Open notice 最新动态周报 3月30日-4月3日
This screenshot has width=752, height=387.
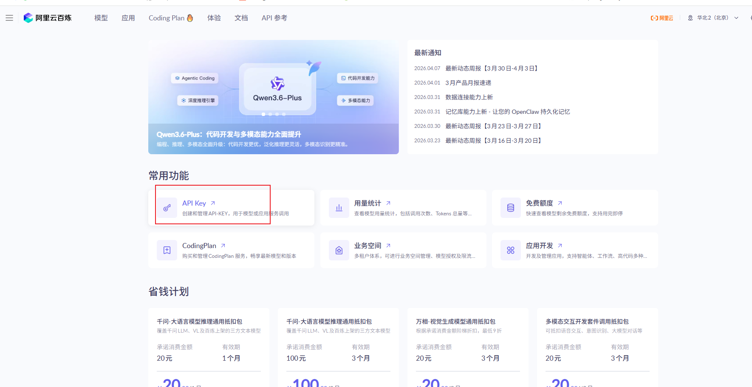[493, 68]
